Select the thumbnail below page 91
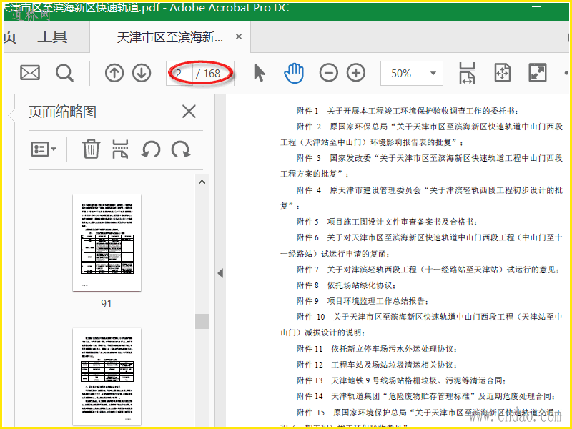This screenshot has height=429, width=572. tap(107, 377)
